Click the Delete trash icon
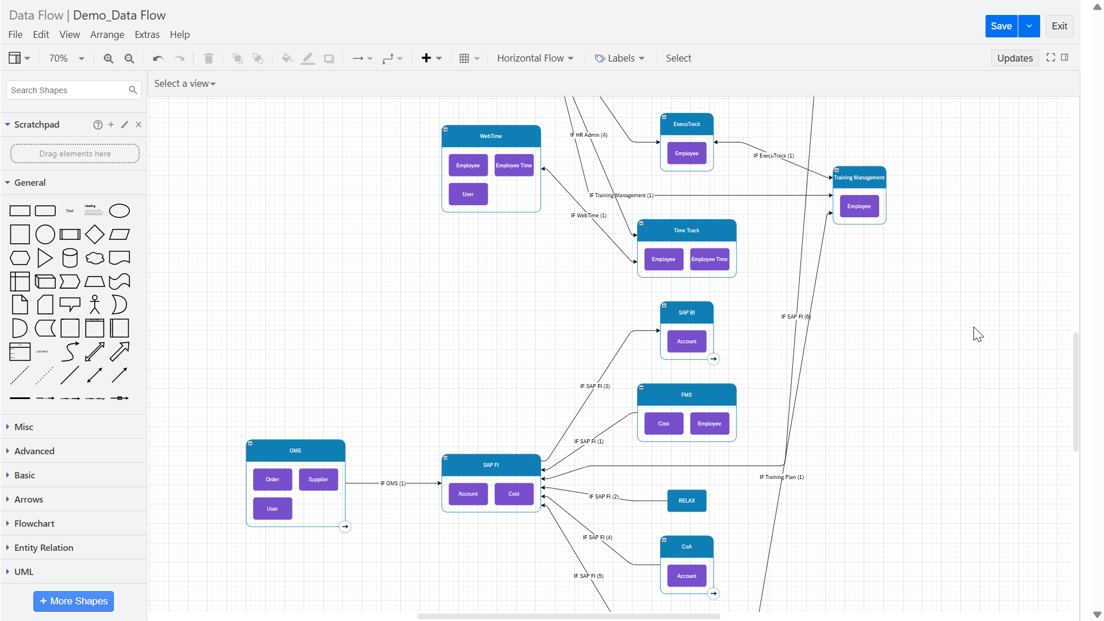Screen dimensions: 1104x621 209,59
